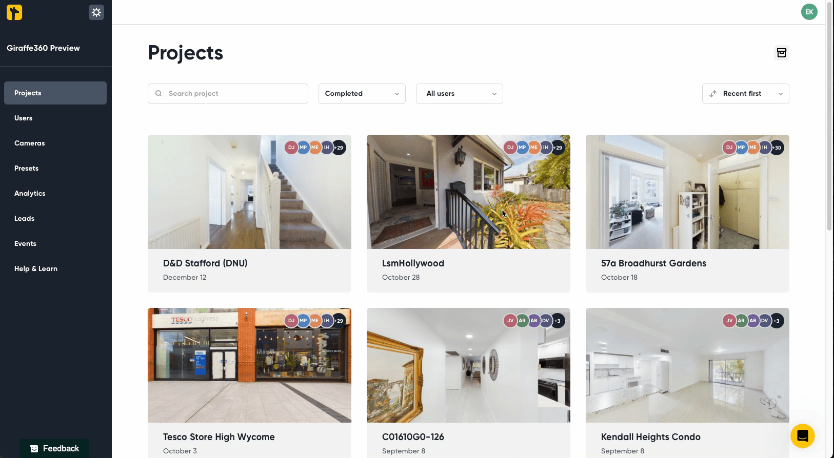
Task: Open the archived projects box icon
Action: pos(781,53)
